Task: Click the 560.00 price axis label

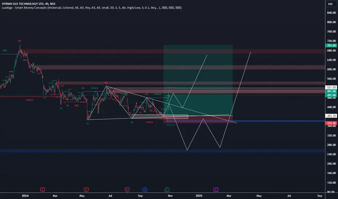Action: tap(331, 79)
